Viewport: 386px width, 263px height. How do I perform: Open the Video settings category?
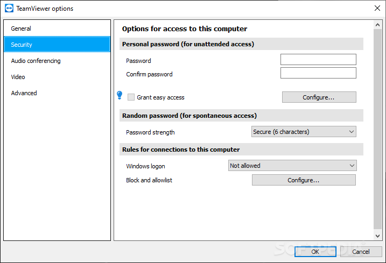(57, 77)
